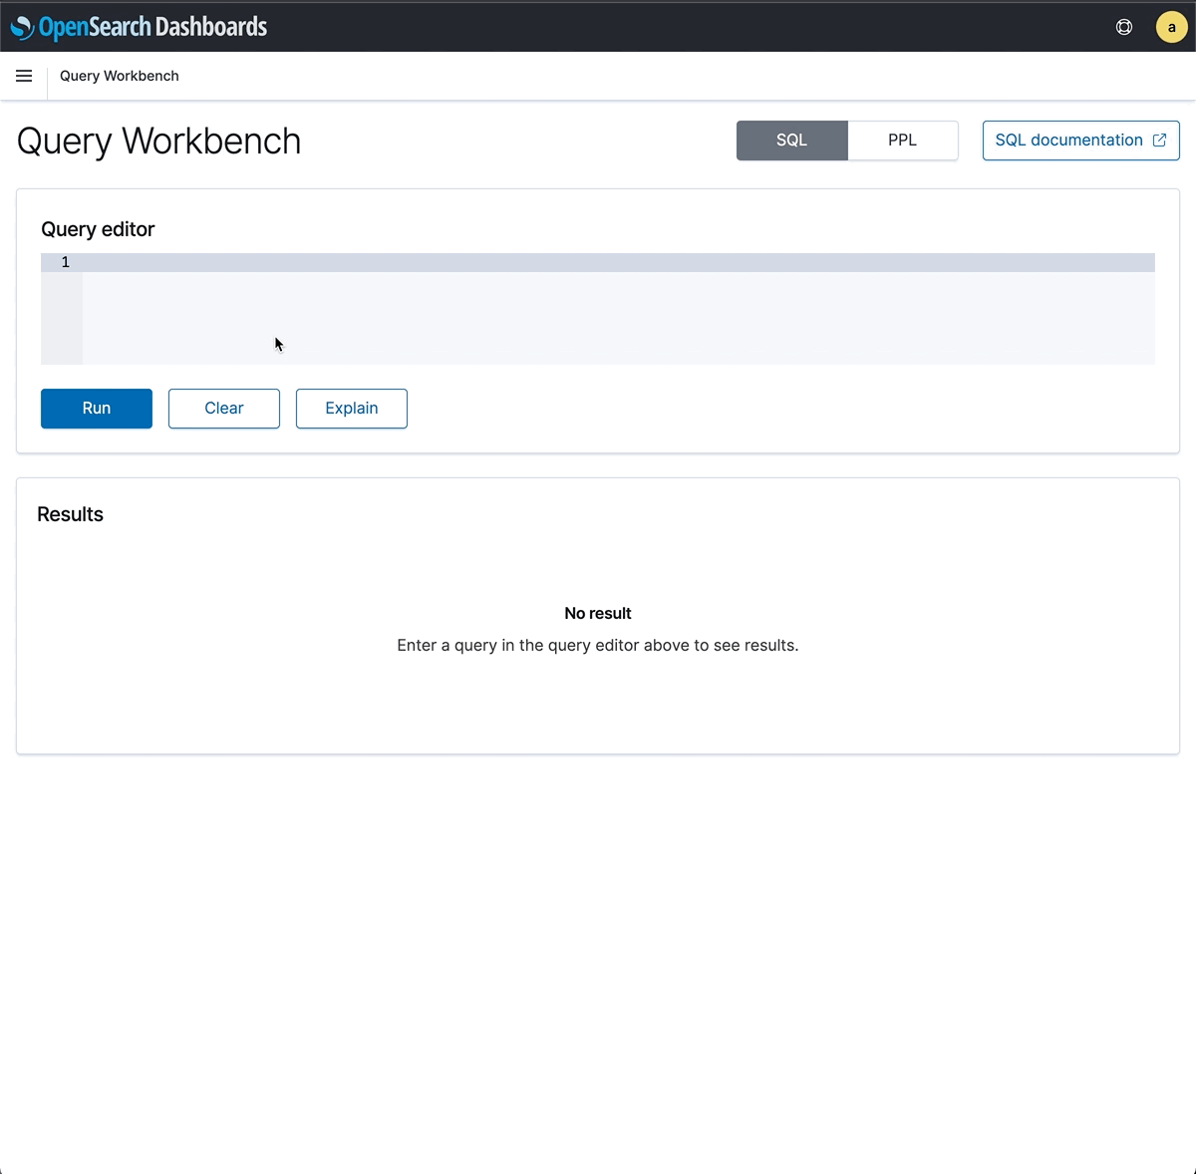Run the query
The height and width of the screenshot is (1174, 1196).
coord(97,409)
